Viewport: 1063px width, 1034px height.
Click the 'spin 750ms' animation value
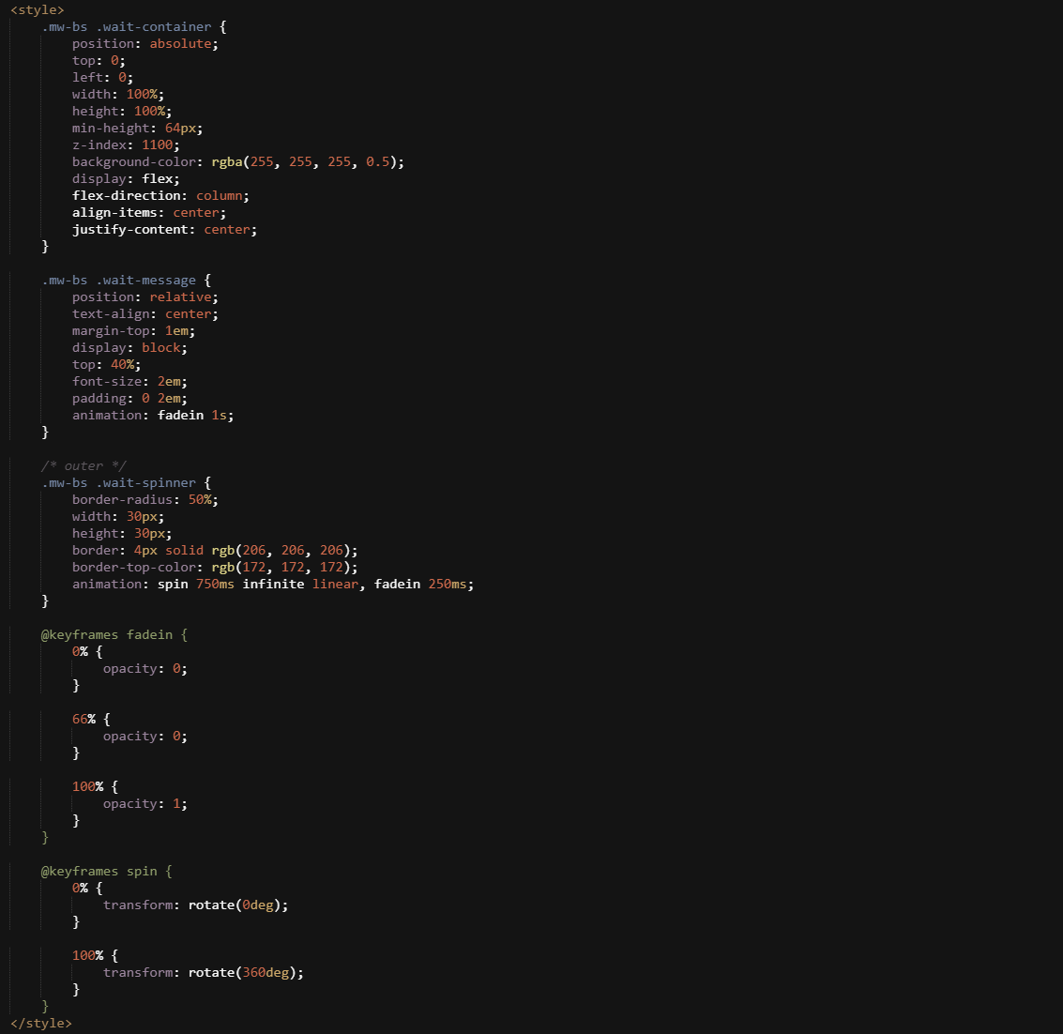pos(195,584)
